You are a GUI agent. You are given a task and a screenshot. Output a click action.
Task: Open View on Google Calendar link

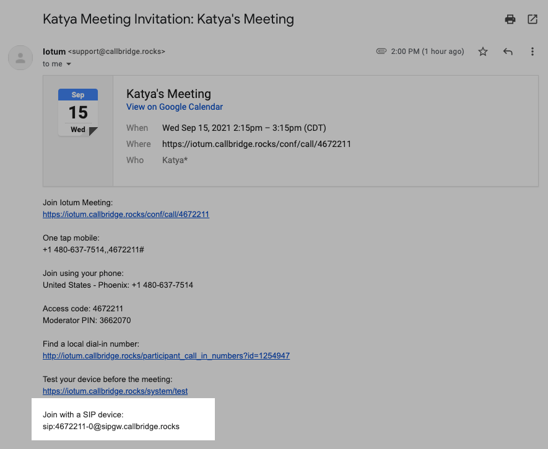[175, 107]
